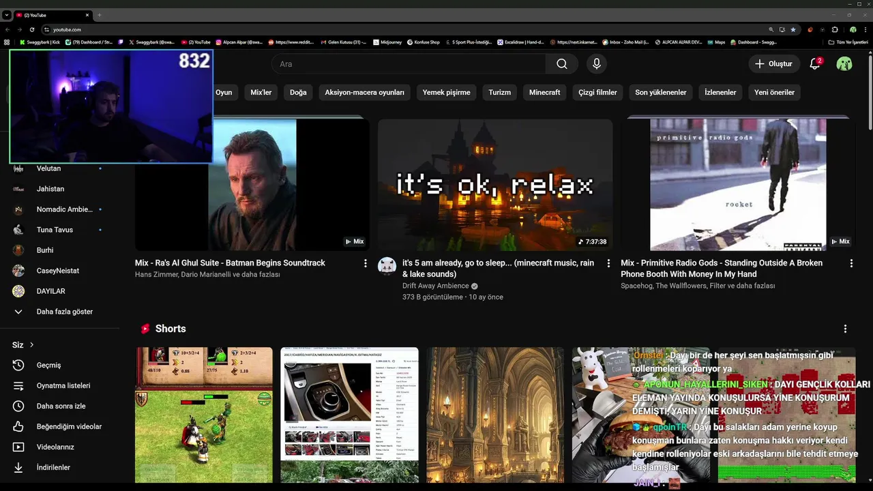The height and width of the screenshot is (491, 873).
Task: Open the Chrome apps grid icon
Action: [x=7, y=42]
